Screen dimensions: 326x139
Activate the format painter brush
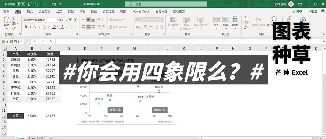click(14, 28)
